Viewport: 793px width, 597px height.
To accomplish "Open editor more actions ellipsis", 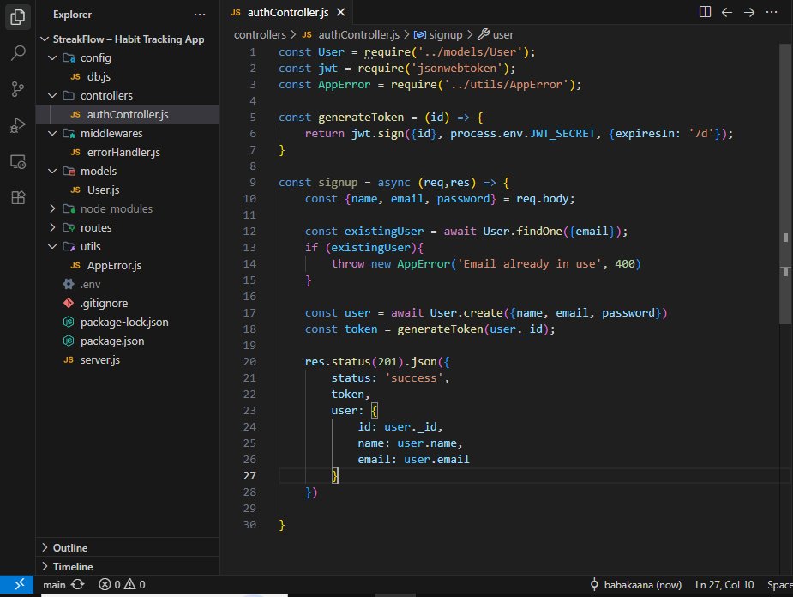I will [772, 12].
